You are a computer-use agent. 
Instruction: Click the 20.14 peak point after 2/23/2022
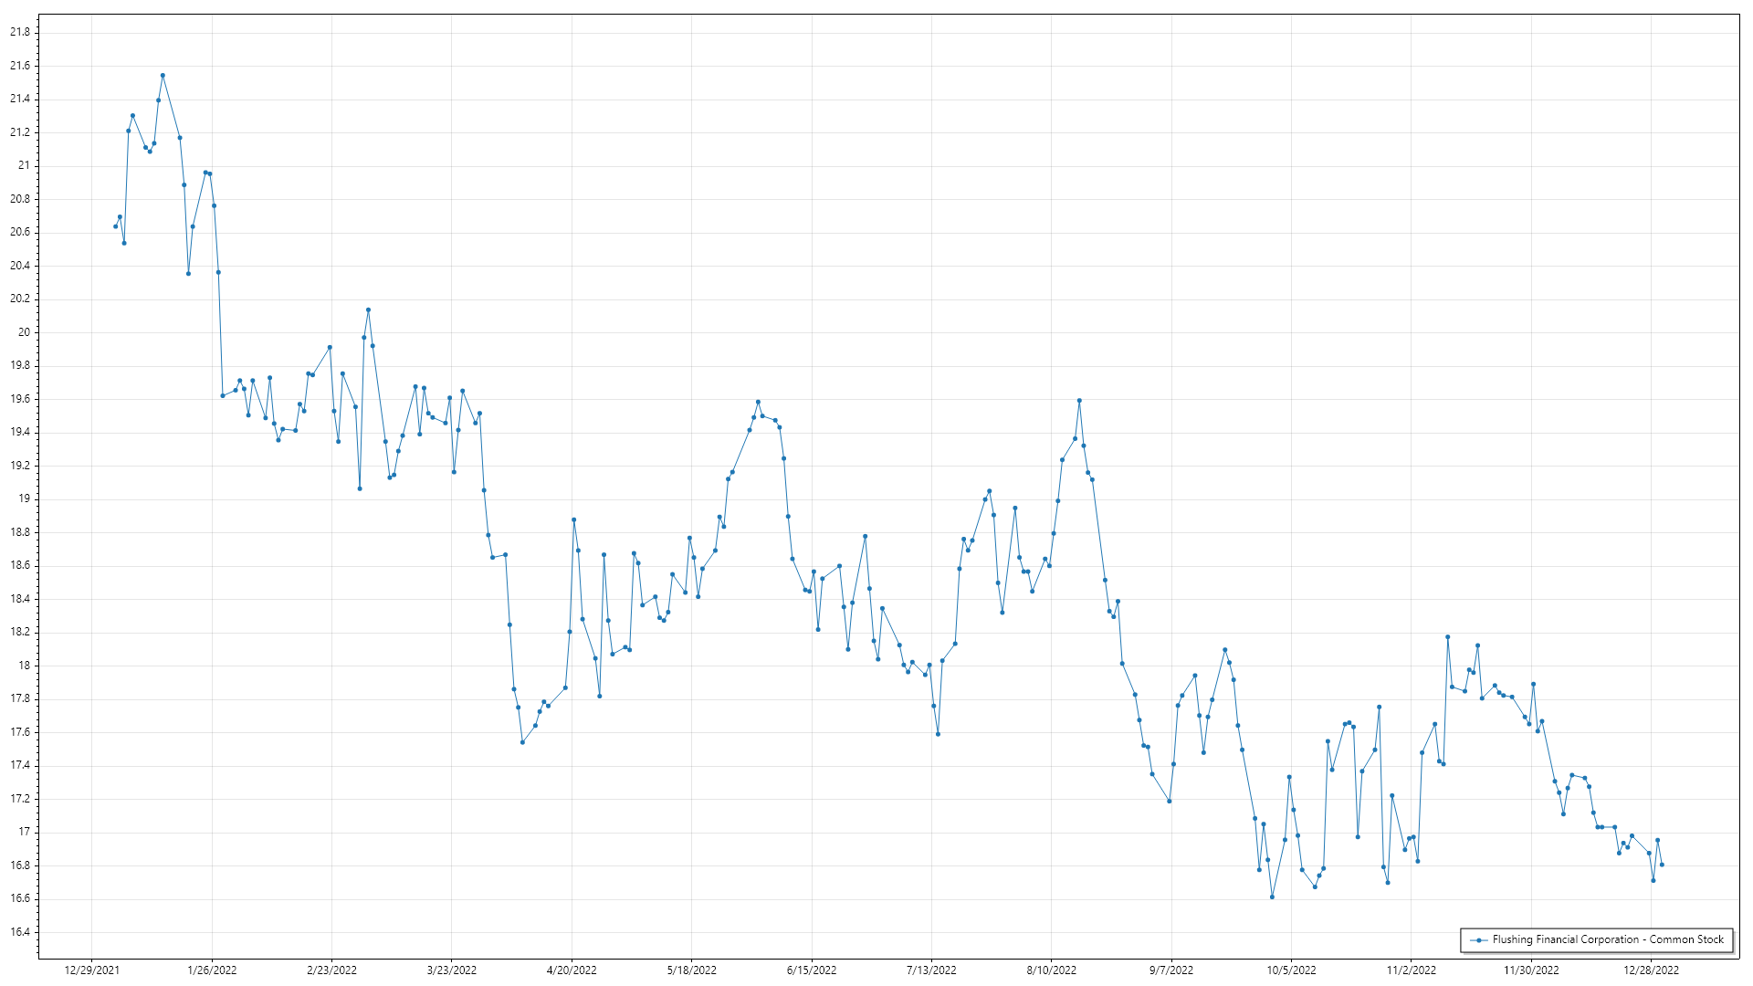coord(368,309)
